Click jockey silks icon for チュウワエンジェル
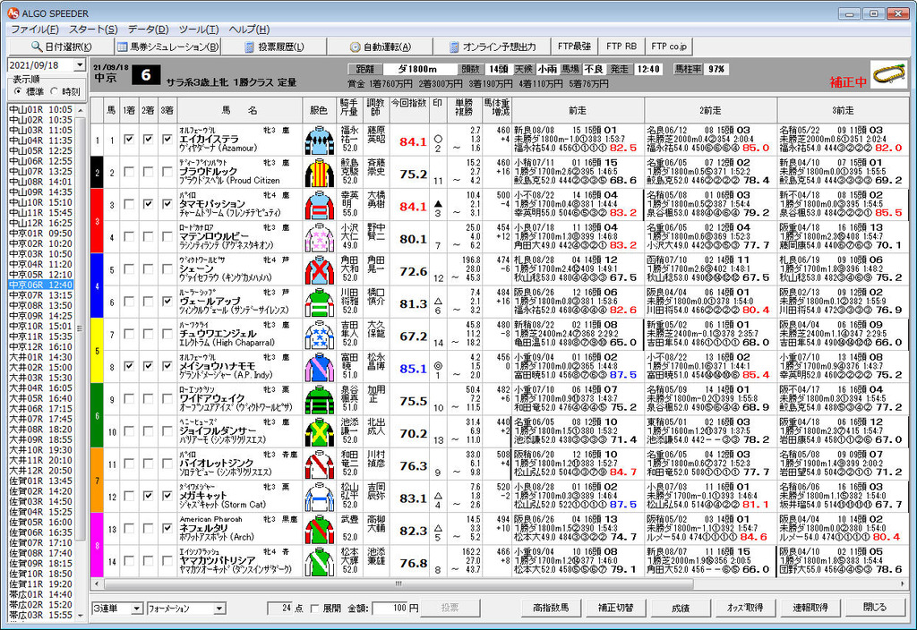The height and width of the screenshot is (630, 917). 320,335
